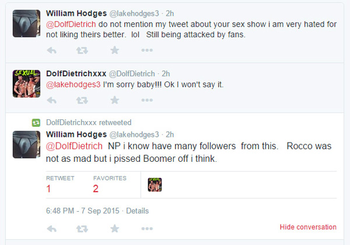Star DolfDietrichxxx's tweet as favorite
350x245 pixels.
(x=115, y=100)
